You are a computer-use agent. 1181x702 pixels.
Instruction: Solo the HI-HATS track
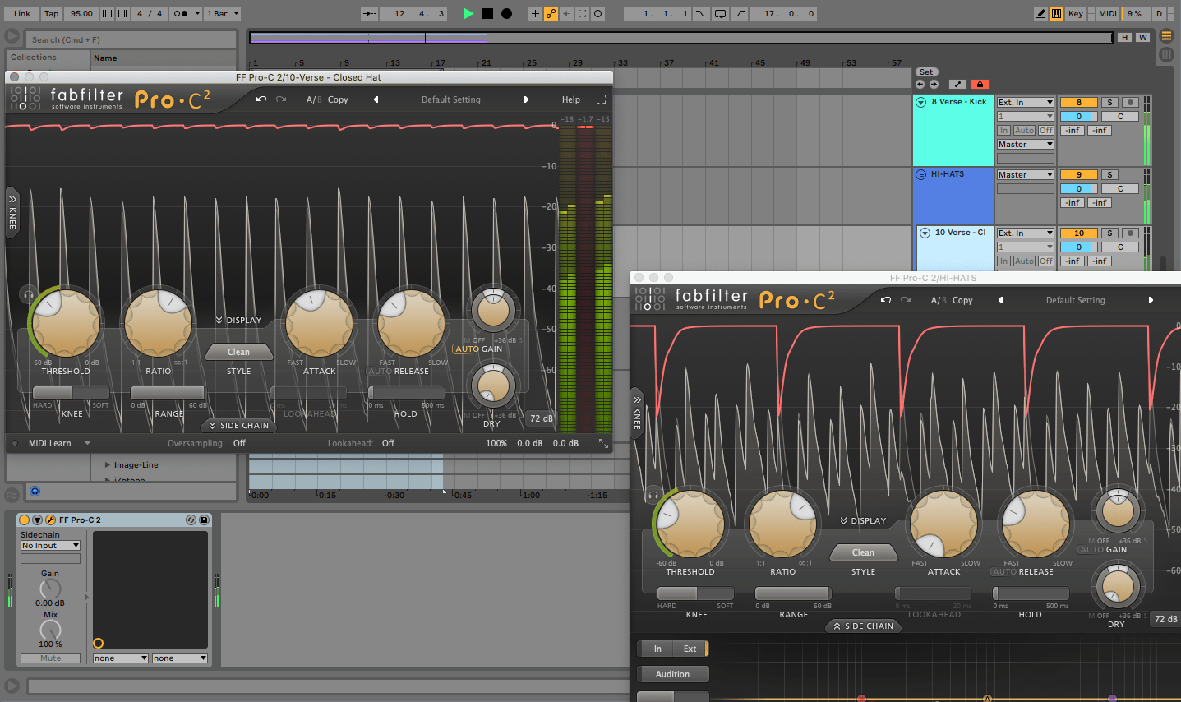[x=1109, y=173]
